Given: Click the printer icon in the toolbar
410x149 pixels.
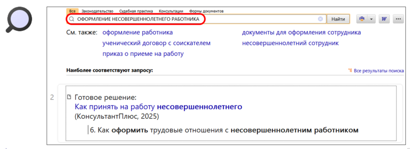Looking at the screenshot, I should click(x=362, y=19).
